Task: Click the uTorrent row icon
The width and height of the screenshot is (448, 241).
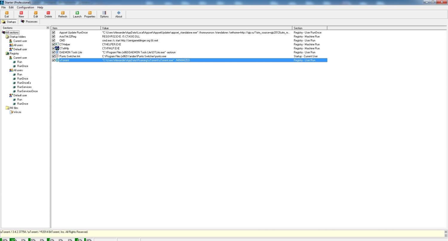Action: click(x=57, y=60)
